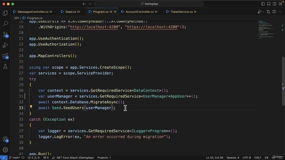
Task: Open the Explorer view in activity bar
Action: pyautogui.click(x=5, y=13)
